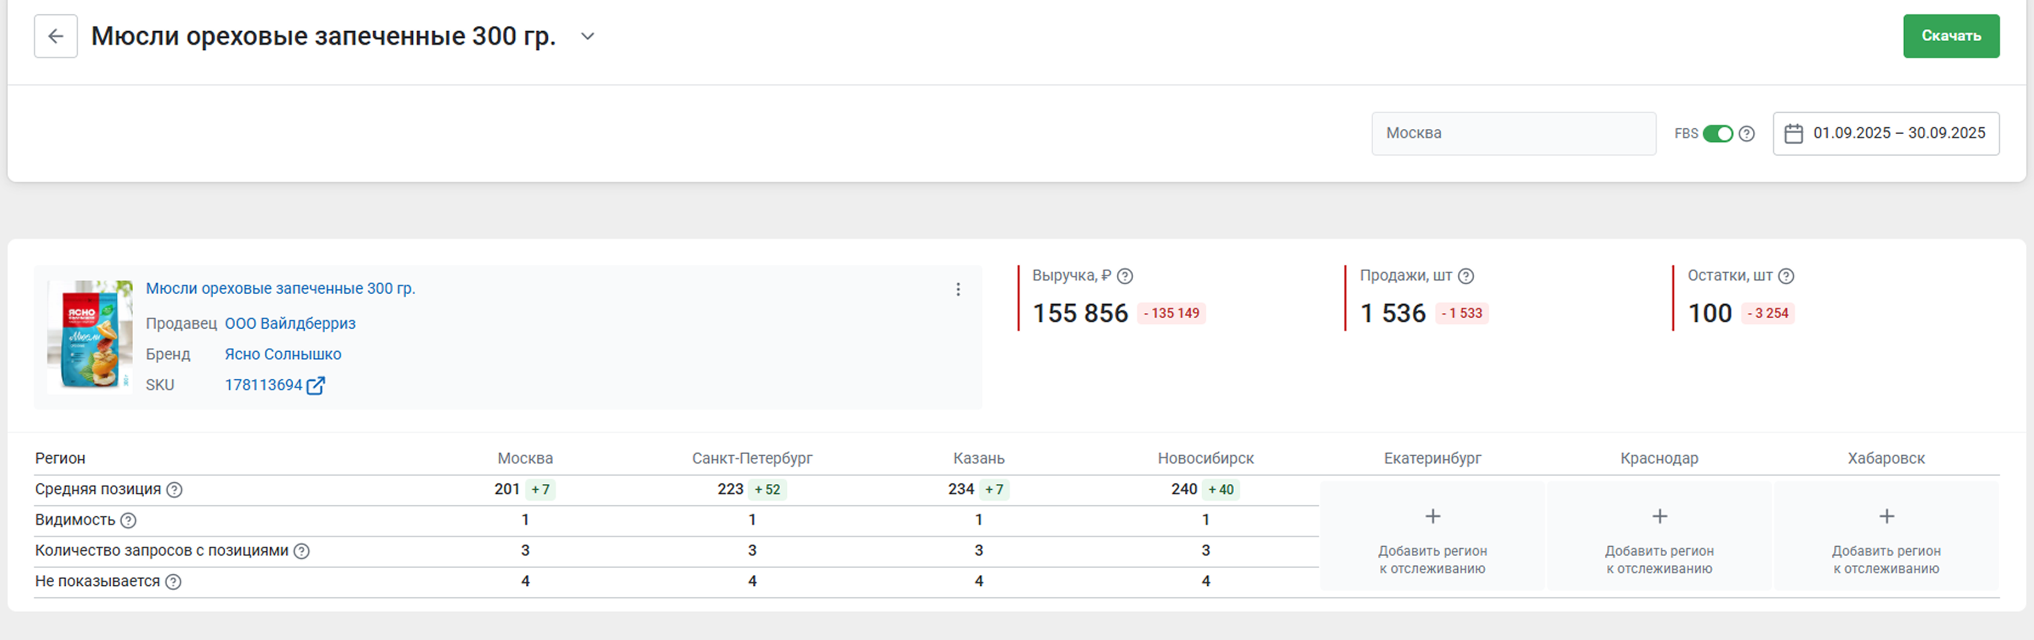Click the external link icon beside SKU
The width and height of the screenshot is (2034, 640).
coord(316,385)
